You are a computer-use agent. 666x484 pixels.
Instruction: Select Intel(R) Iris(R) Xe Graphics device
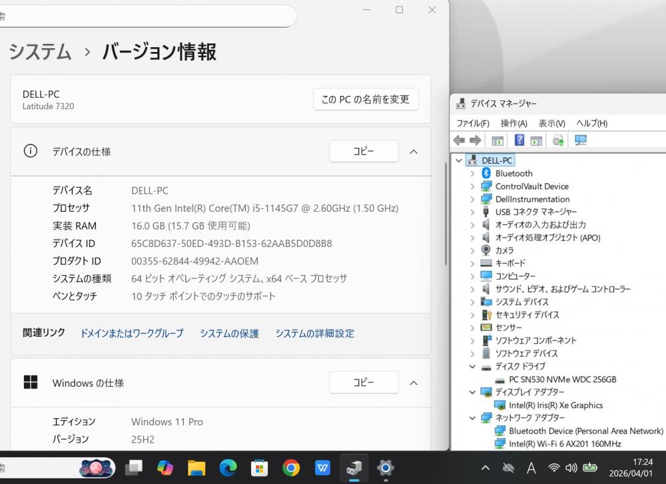[555, 405]
